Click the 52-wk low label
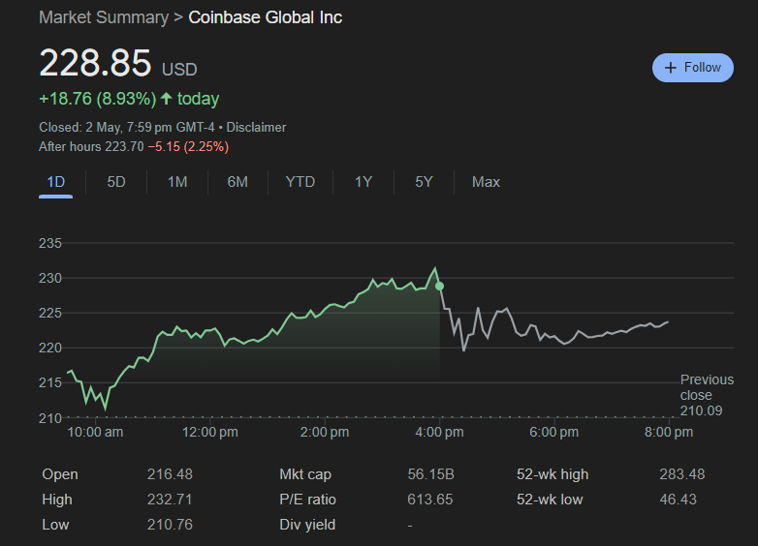 (x=550, y=500)
